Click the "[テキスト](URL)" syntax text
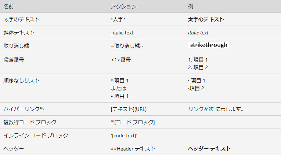This screenshot has width=281, height=156. [x=129, y=109]
